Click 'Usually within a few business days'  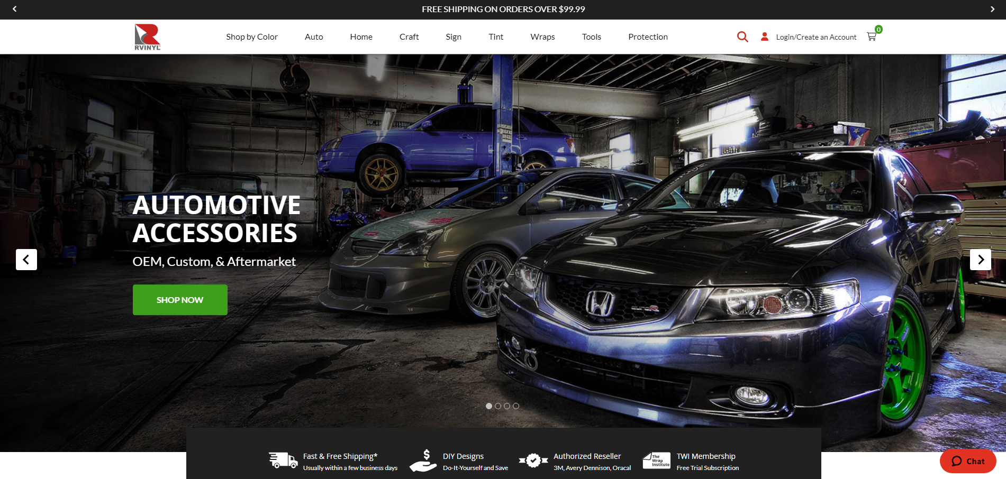pyautogui.click(x=350, y=468)
